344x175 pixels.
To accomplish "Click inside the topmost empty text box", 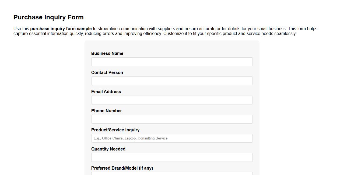I will click(172, 62).
